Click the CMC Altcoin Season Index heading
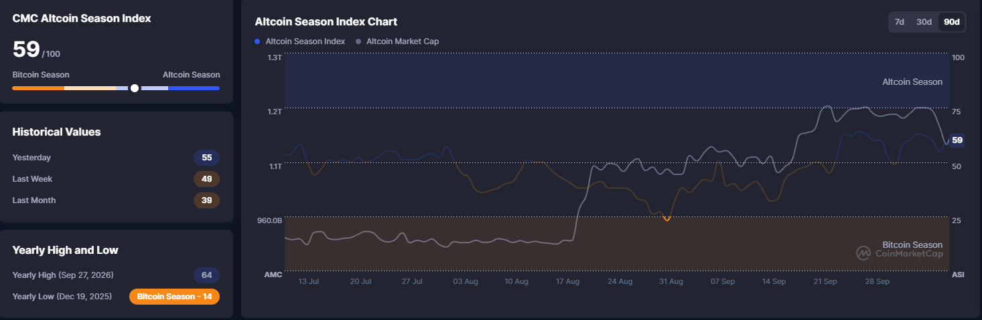982x320 pixels. 82,19
